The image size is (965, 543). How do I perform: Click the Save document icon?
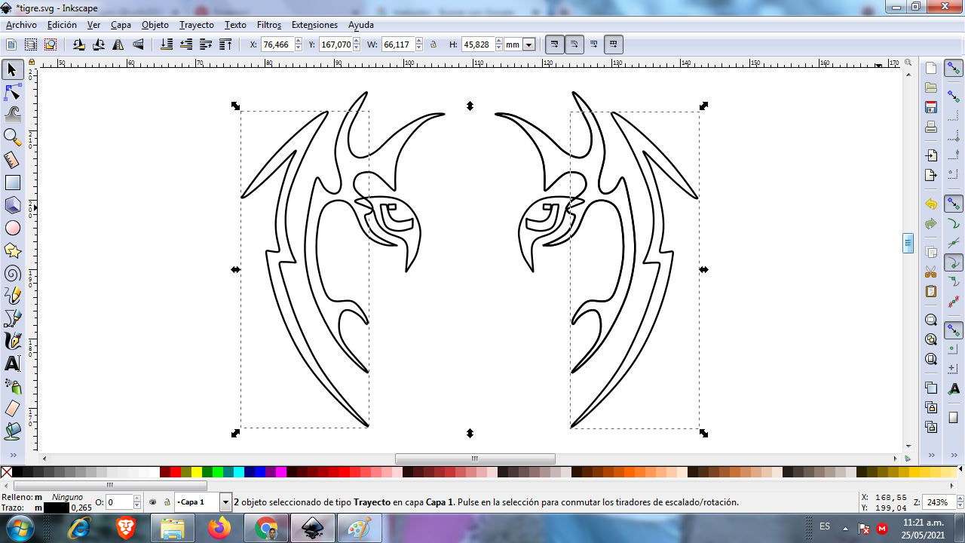tap(931, 107)
